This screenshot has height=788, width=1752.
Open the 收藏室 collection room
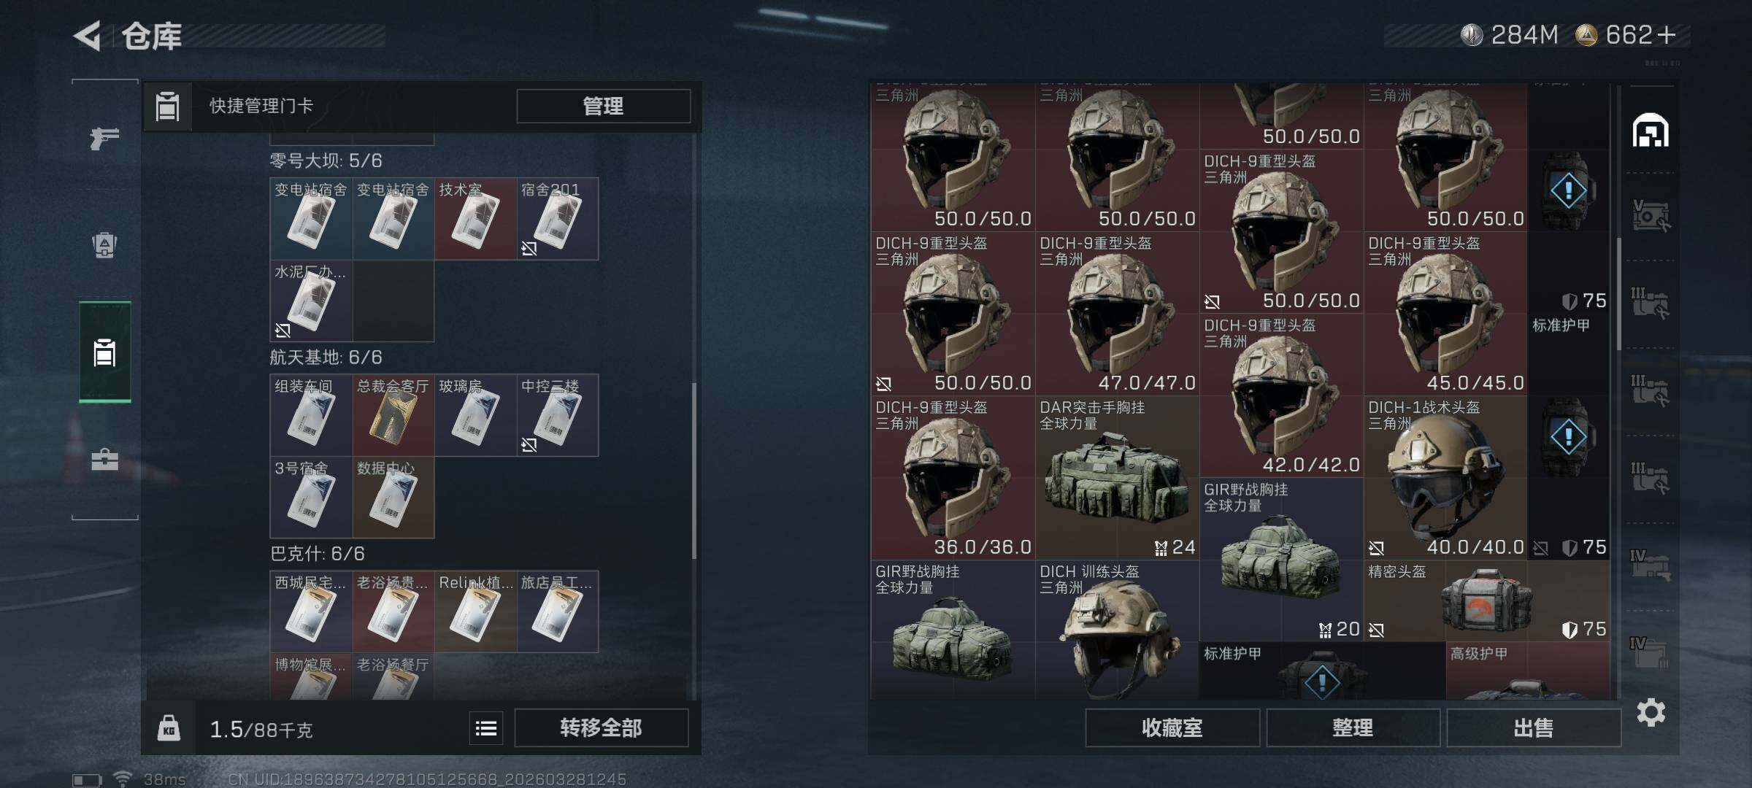[x=1172, y=727]
